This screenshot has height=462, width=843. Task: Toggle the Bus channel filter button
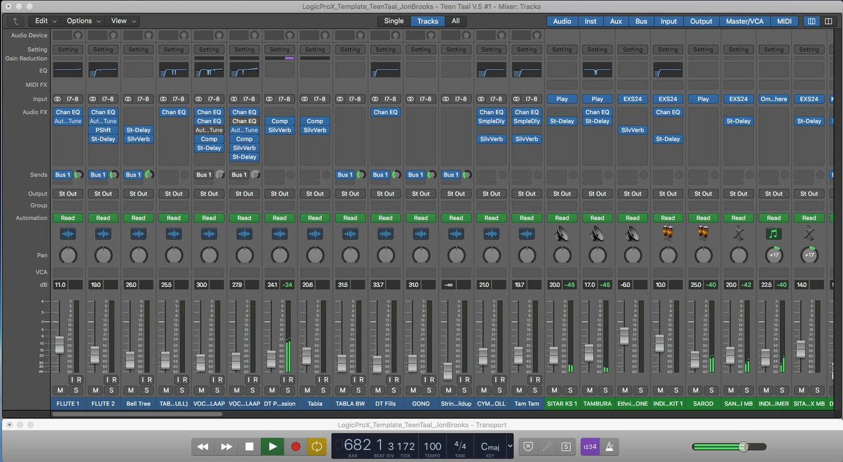click(641, 21)
